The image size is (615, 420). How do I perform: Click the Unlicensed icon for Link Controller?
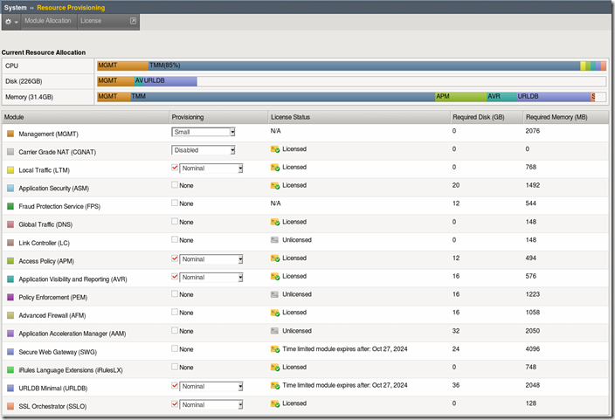(x=274, y=240)
